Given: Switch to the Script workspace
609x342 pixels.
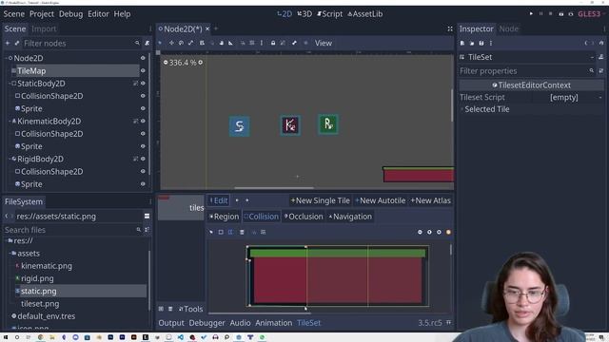Looking at the screenshot, I should point(330,14).
